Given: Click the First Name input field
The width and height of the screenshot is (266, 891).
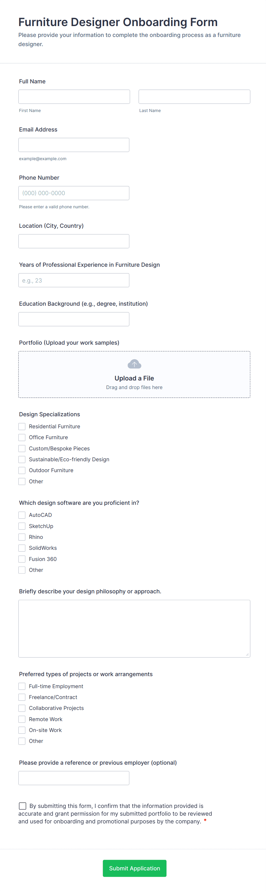Looking at the screenshot, I should pyautogui.click(x=74, y=97).
